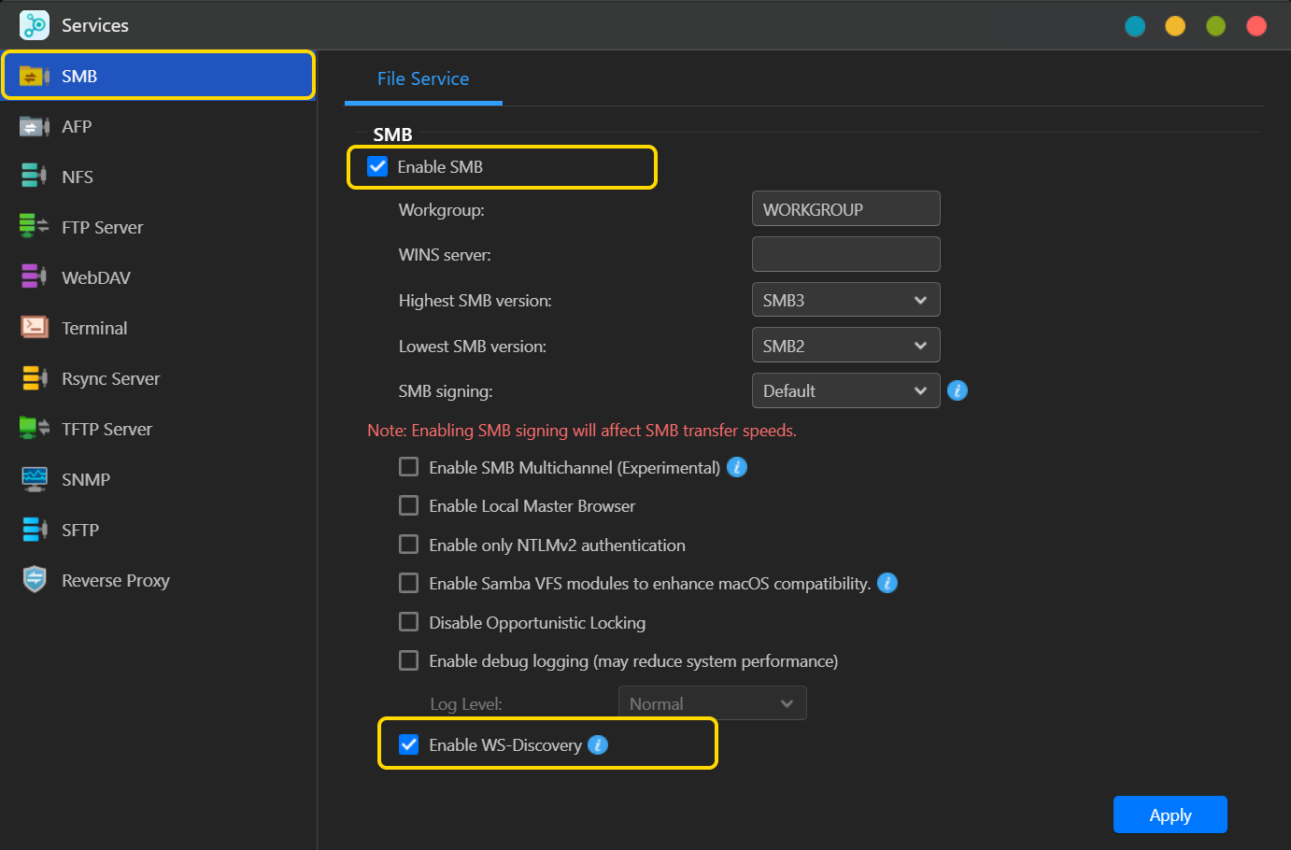Select NFS in the sidebar
The width and height of the screenshot is (1291, 850).
(158, 177)
